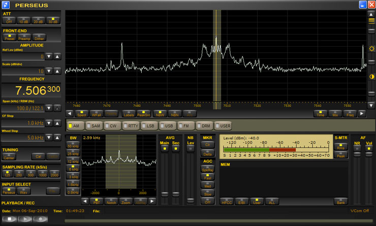Image resolution: width=376 pixels, height=226 pixels.
Task: Click the stop playback button
Action: point(9,219)
